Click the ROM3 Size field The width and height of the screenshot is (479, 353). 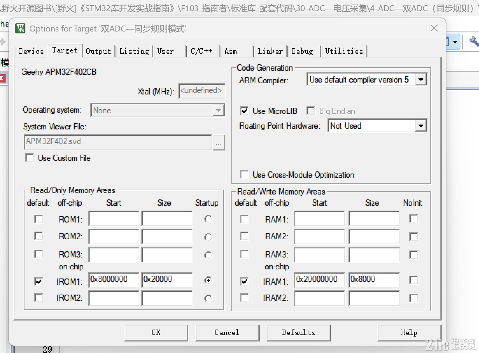[167, 255]
